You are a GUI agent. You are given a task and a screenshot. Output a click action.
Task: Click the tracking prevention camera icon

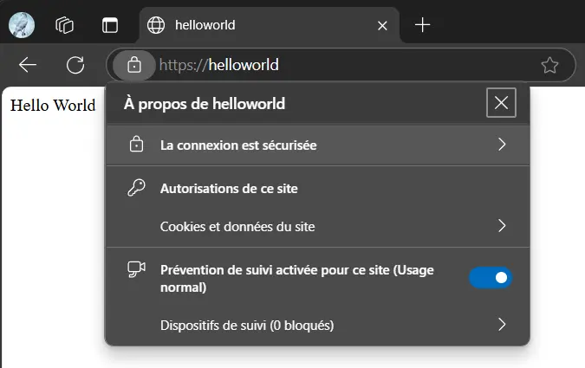pyautogui.click(x=136, y=269)
